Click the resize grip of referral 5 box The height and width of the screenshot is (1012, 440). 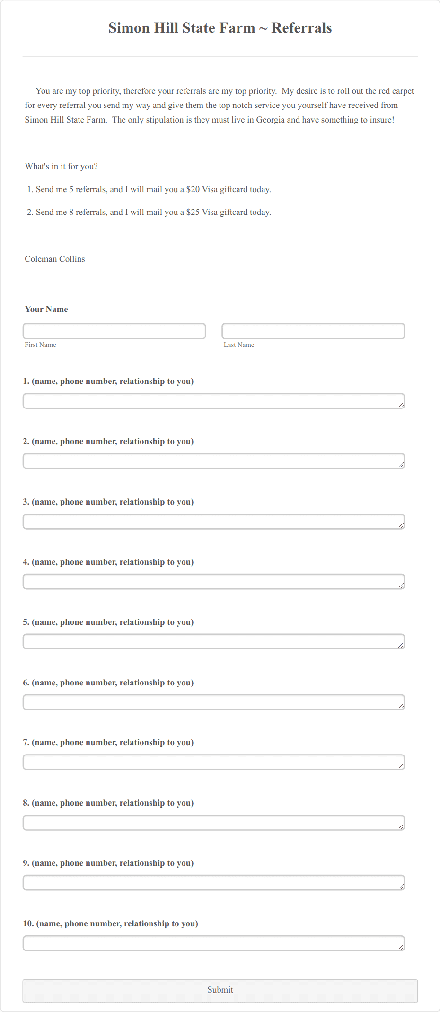click(402, 647)
